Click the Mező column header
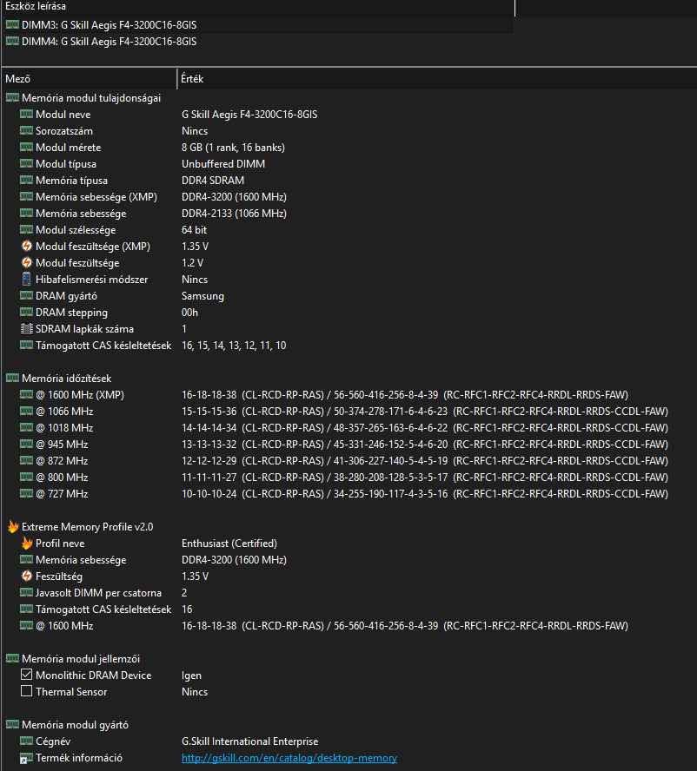Image resolution: width=697 pixels, height=771 pixels. click(87, 79)
